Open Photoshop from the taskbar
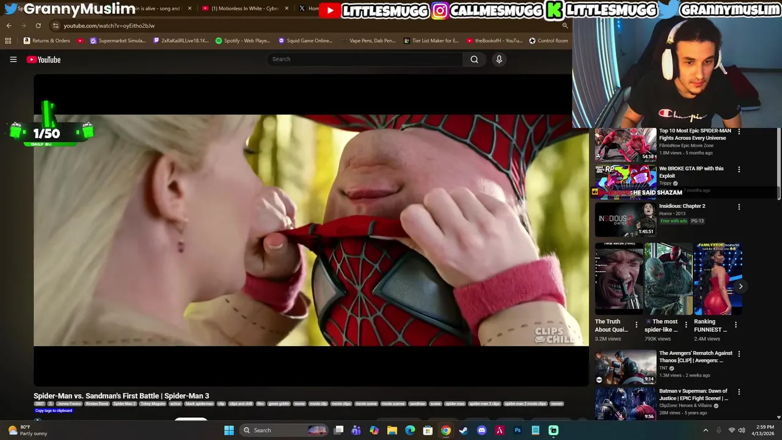The width and height of the screenshot is (782, 440). (517, 430)
